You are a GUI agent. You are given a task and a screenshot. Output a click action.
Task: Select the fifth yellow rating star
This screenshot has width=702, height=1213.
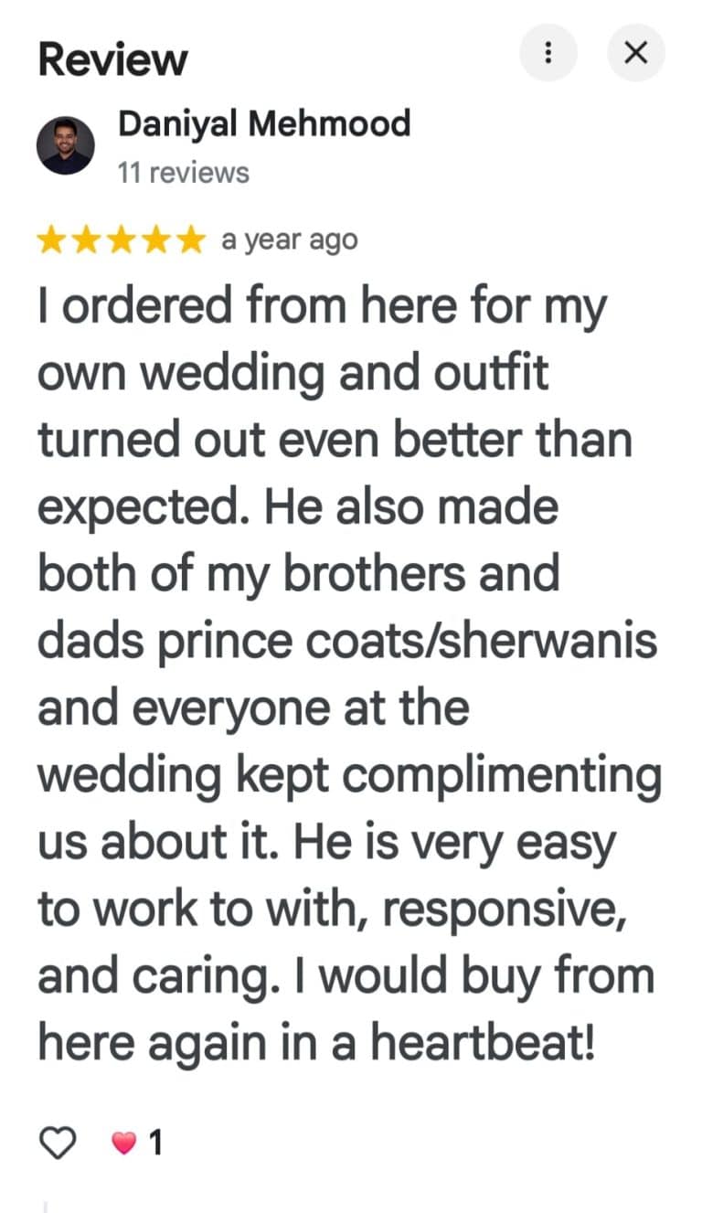189,240
